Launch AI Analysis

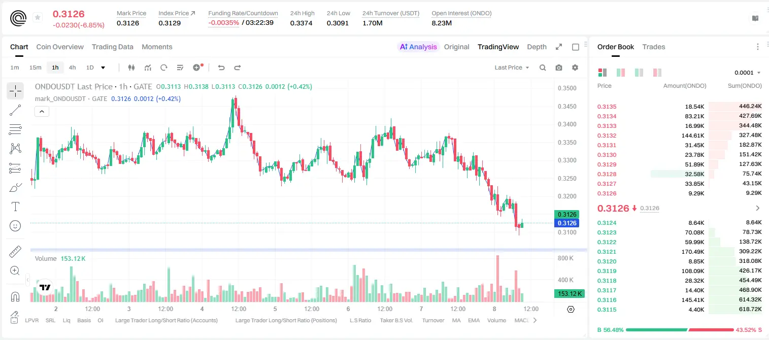coord(418,47)
